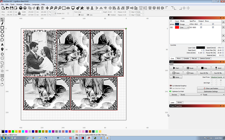Pick the red swatch in the color palette

9,132
